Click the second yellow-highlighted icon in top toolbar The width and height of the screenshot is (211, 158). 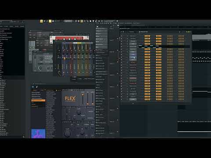point(50,21)
